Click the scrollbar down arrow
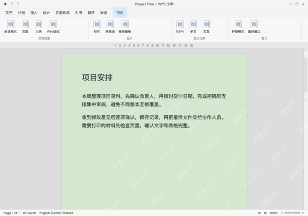 306,100
